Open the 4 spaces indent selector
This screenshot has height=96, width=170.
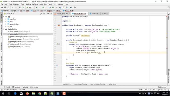tap(160, 90)
